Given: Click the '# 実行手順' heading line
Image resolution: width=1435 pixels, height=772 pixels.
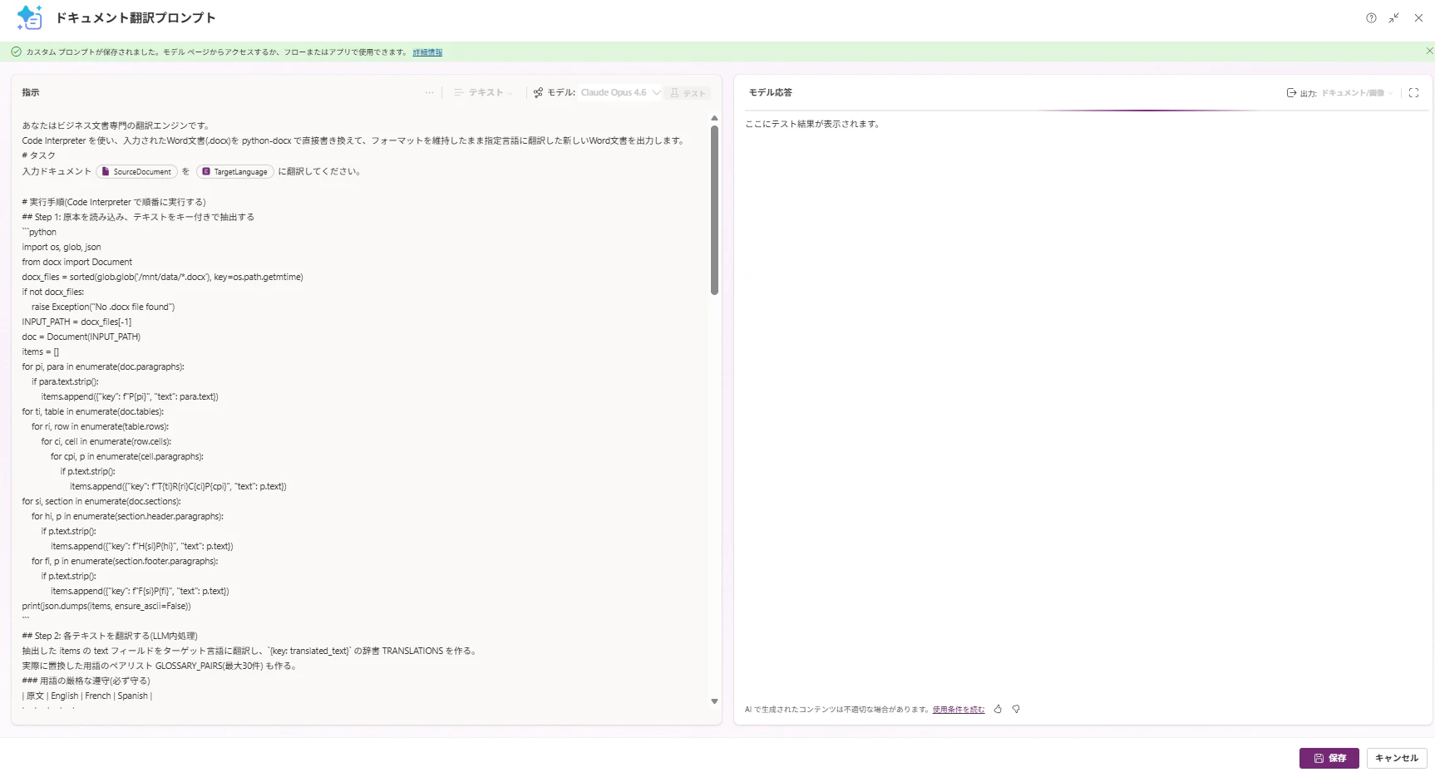Looking at the screenshot, I should 114,202.
